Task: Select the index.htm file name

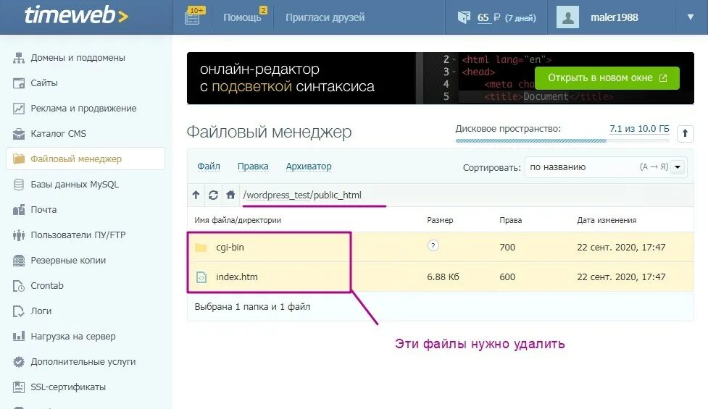Action: (x=236, y=277)
